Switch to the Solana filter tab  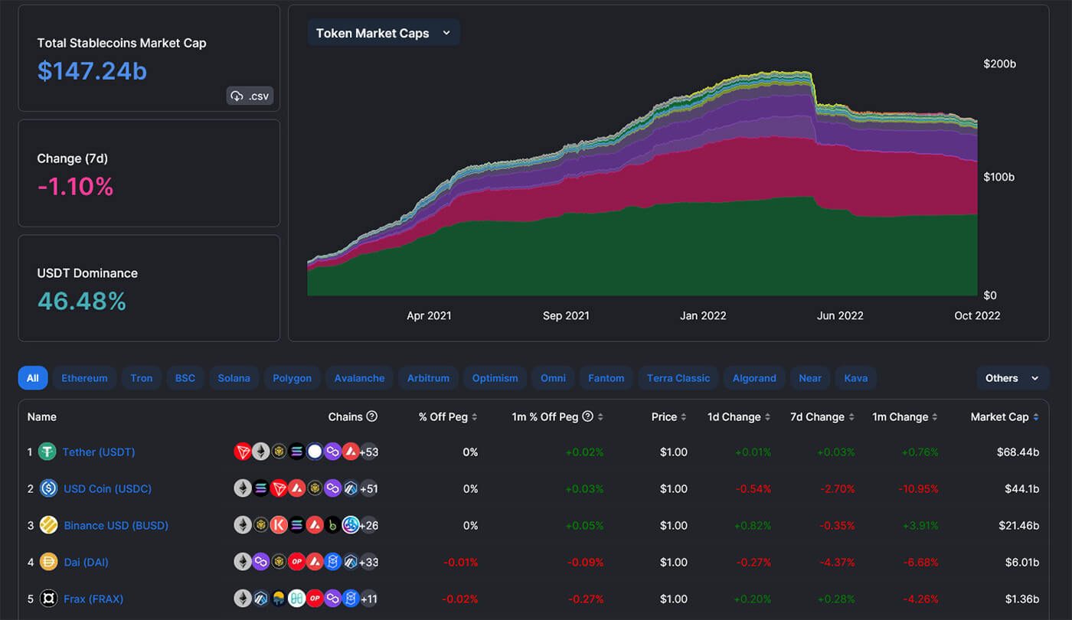point(234,378)
